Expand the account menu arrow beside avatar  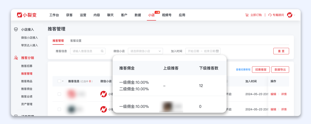click(294, 15)
